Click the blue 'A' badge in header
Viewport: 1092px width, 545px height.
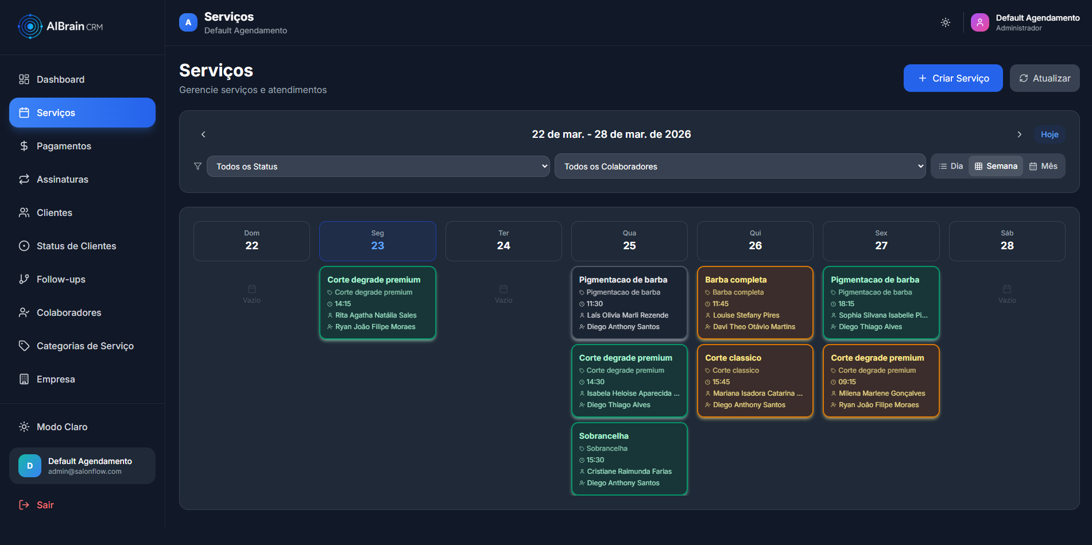click(x=188, y=23)
